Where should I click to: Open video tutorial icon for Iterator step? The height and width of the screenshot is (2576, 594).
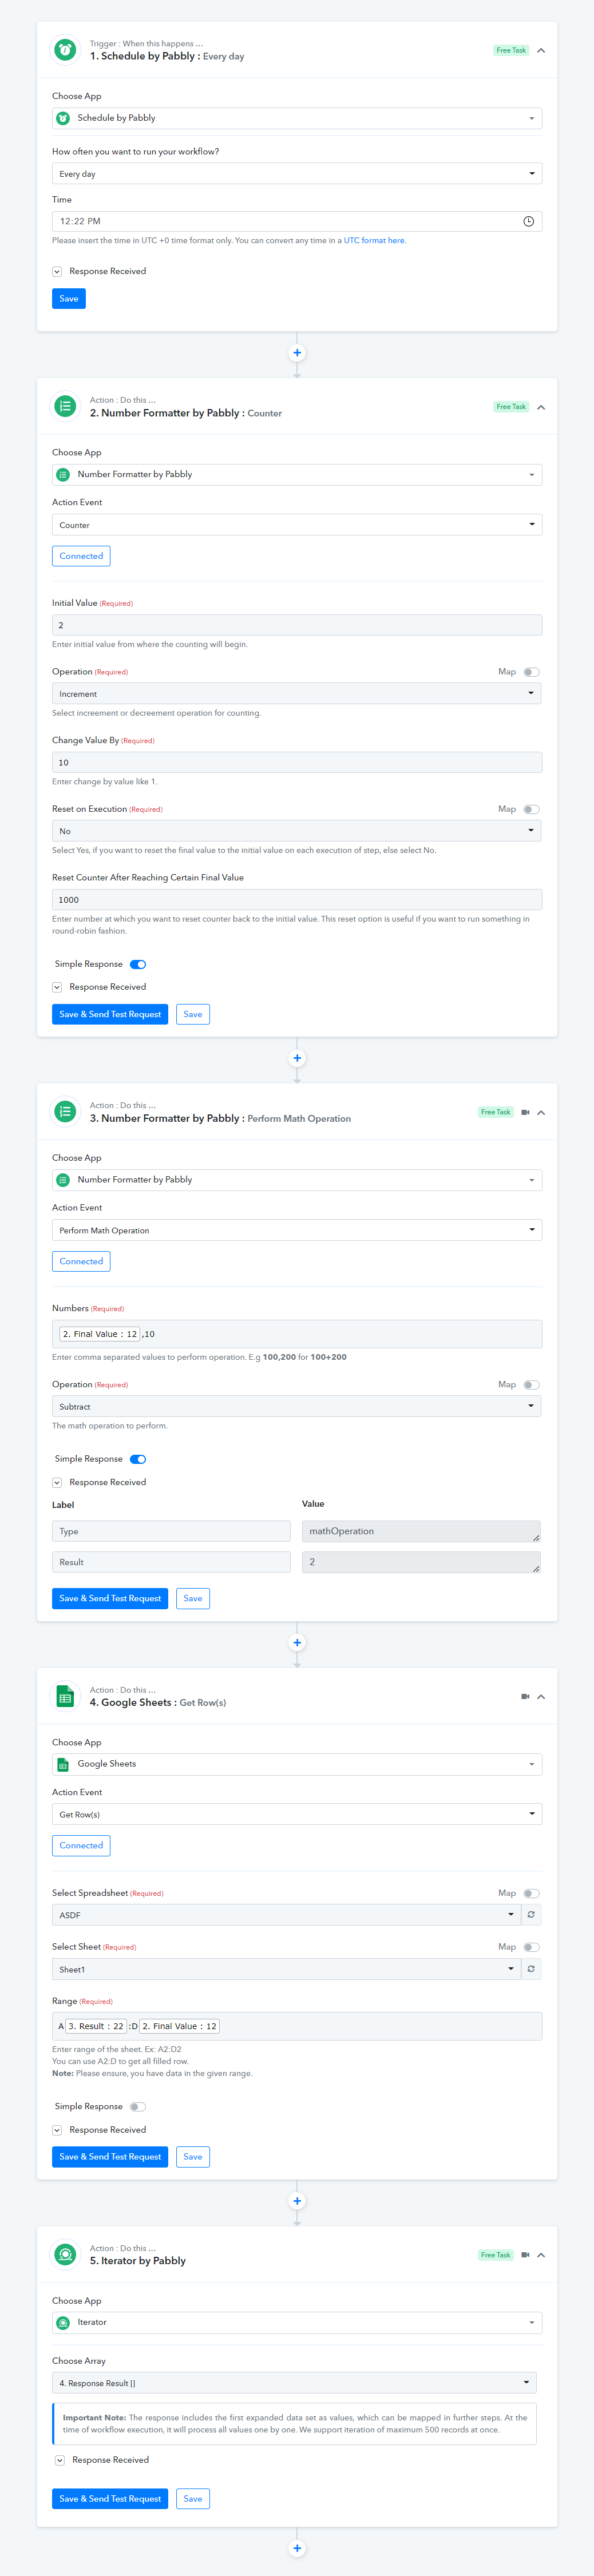pyautogui.click(x=525, y=2255)
